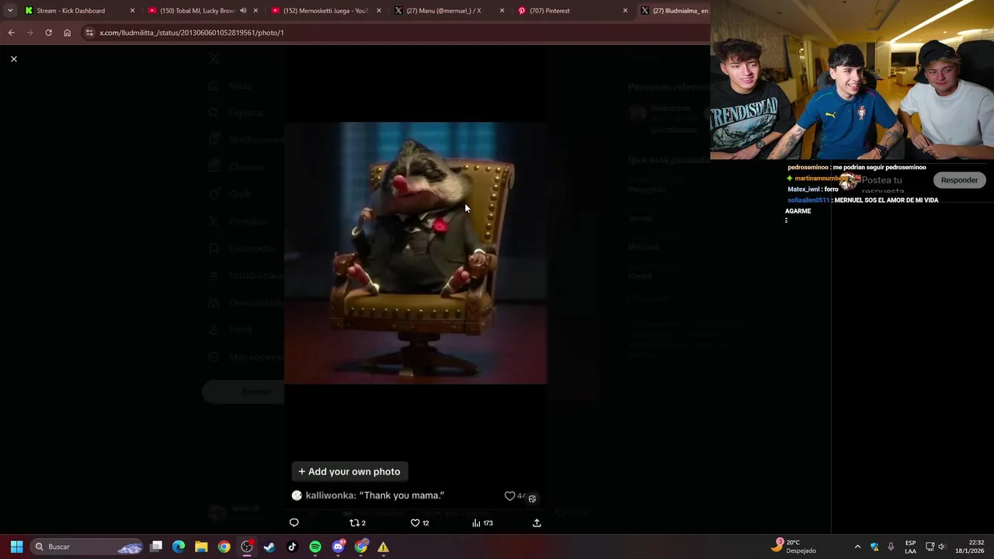Like kalliwonka's comment with the heart icon

pos(509,495)
